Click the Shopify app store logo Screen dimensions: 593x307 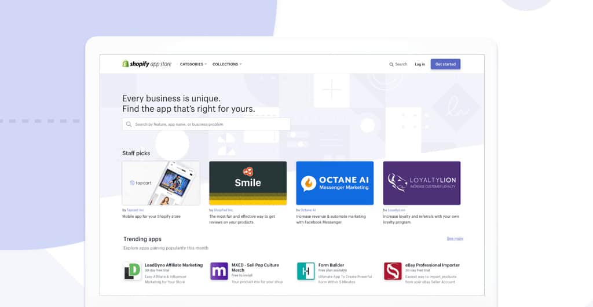click(x=147, y=64)
